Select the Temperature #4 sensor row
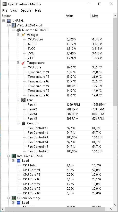 [57, 86]
